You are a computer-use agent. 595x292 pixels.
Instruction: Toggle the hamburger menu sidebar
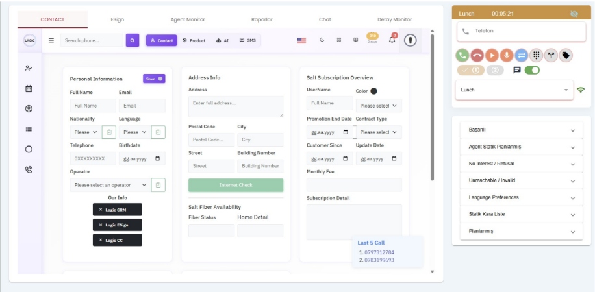(51, 40)
